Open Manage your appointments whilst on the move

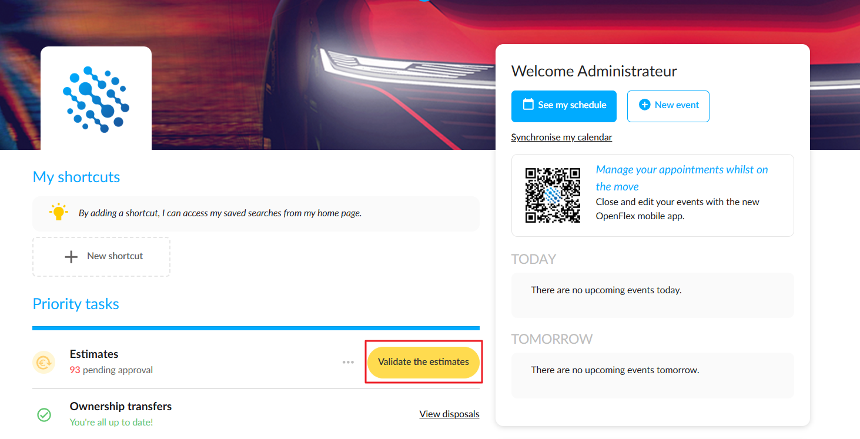pos(682,178)
